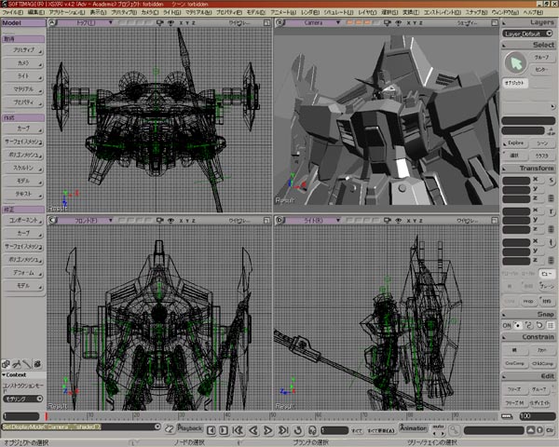
Task: Toggle Top viewport eye visibility icon
Action: (170, 22)
